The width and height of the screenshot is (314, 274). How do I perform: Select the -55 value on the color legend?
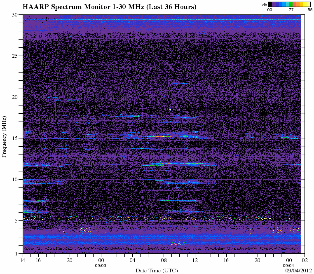click(309, 9)
